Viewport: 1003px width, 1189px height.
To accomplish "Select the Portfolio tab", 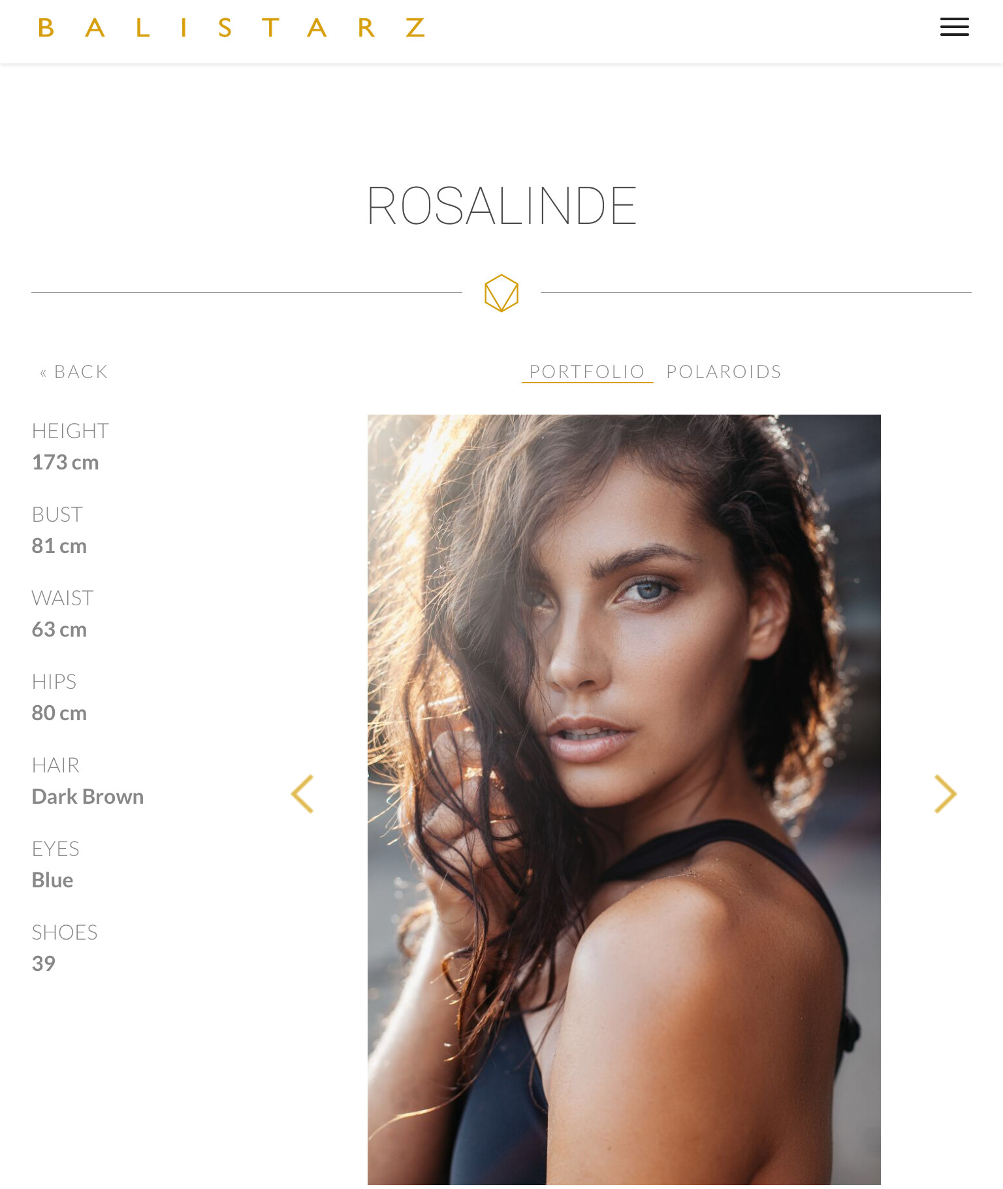I will [x=587, y=372].
